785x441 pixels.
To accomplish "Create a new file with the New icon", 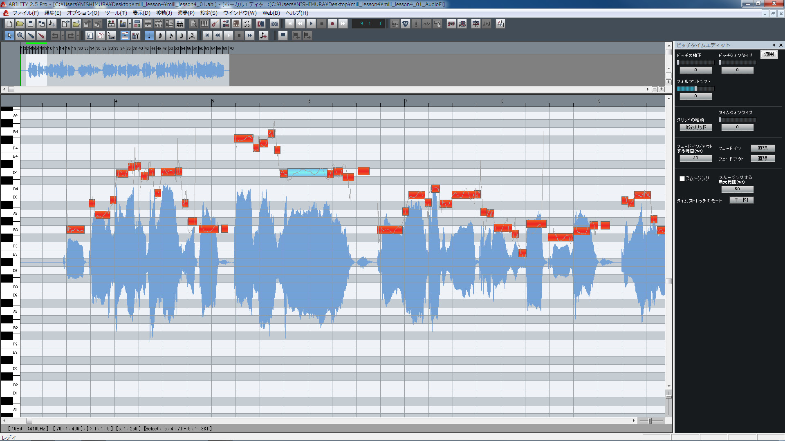I will coord(9,24).
